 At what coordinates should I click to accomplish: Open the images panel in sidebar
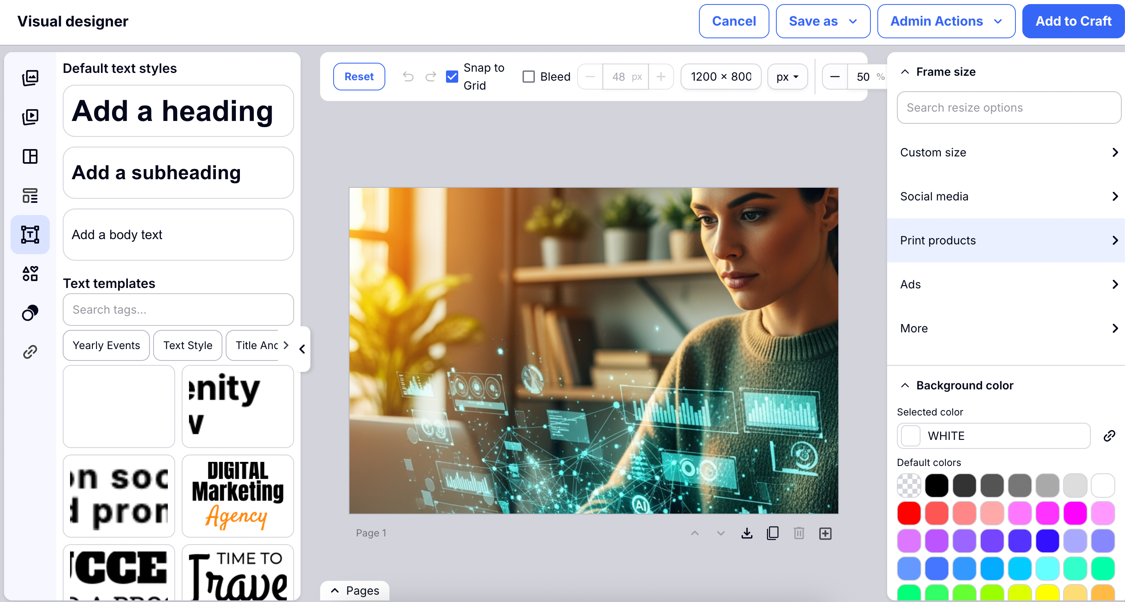tap(30, 78)
